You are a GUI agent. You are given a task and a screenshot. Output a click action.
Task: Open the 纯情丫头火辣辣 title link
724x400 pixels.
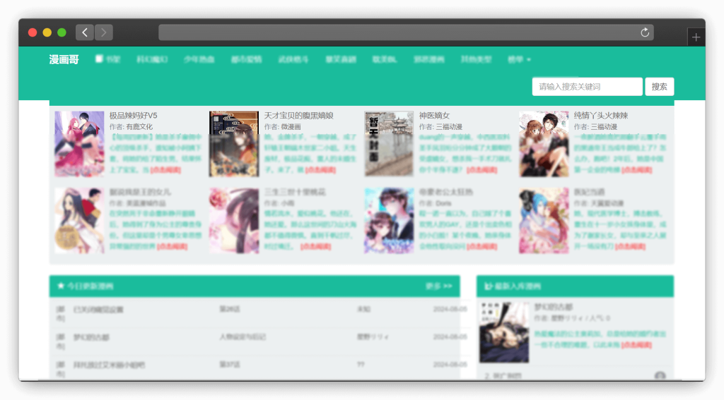(601, 116)
